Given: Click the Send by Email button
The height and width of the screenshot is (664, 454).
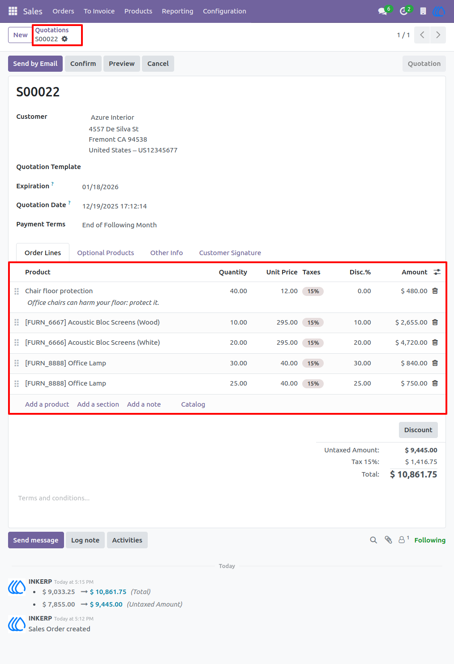Looking at the screenshot, I should click(x=35, y=64).
